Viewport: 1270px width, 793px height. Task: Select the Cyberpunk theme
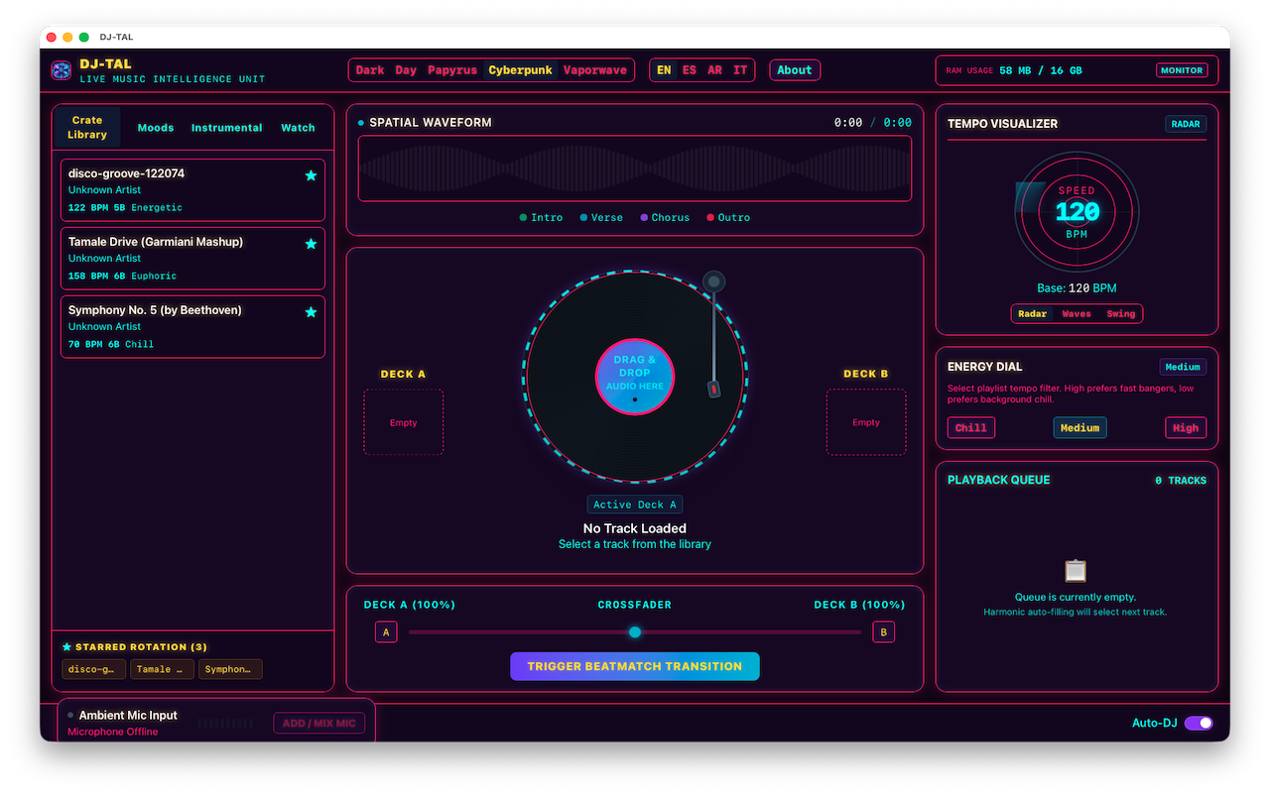point(521,70)
